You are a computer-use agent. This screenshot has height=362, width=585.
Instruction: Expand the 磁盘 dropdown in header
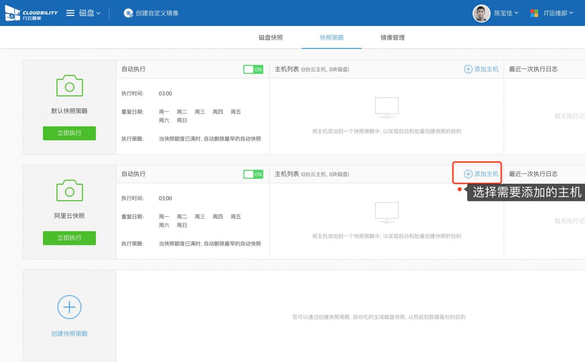pyautogui.click(x=90, y=13)
